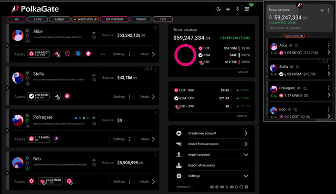
Task: Select Alice's 9.09 MDOT asset chip
Action: click(x=39, y=54)
